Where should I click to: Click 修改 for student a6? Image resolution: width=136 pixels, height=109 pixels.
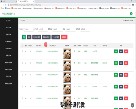click(121, 87)
